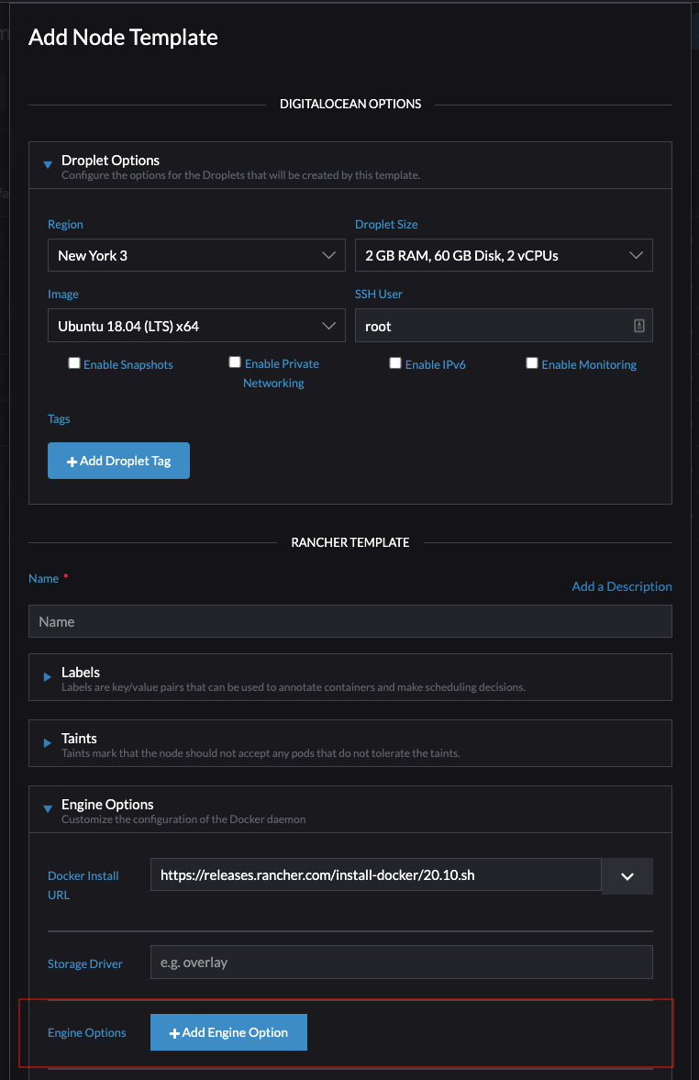Image resolution: width=699 pixels, height=1080 pixels.
Task: Open the Docker Install URL dropdown
Action: [x=627, y=875]
